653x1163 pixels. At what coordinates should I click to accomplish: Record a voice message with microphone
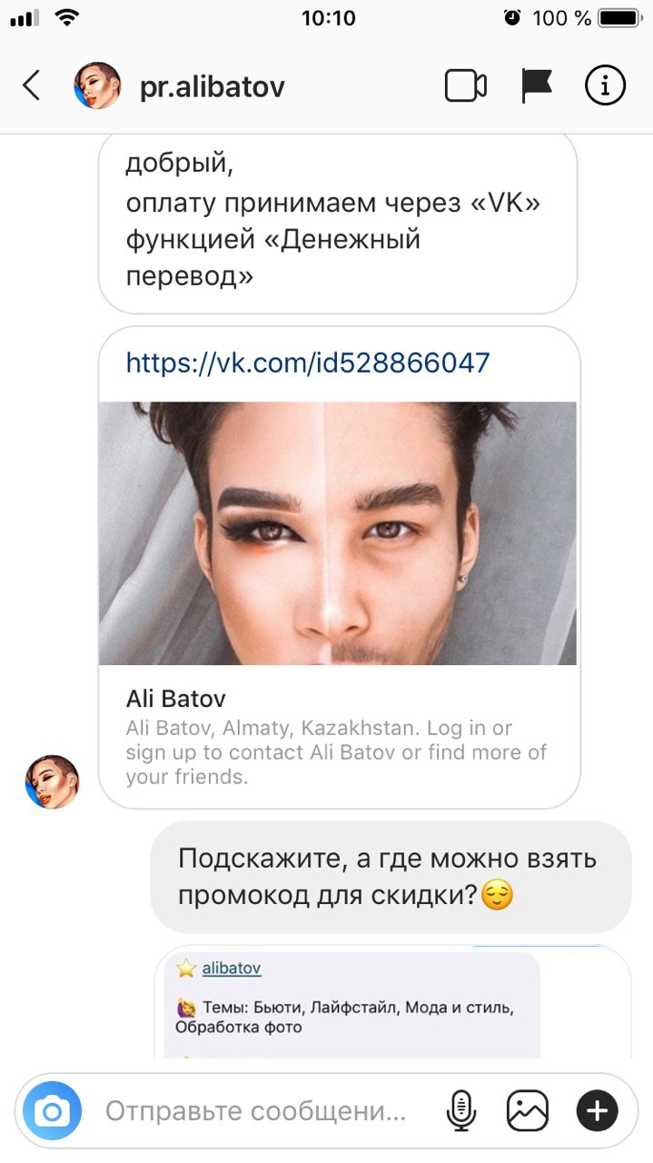point(461,1110)
